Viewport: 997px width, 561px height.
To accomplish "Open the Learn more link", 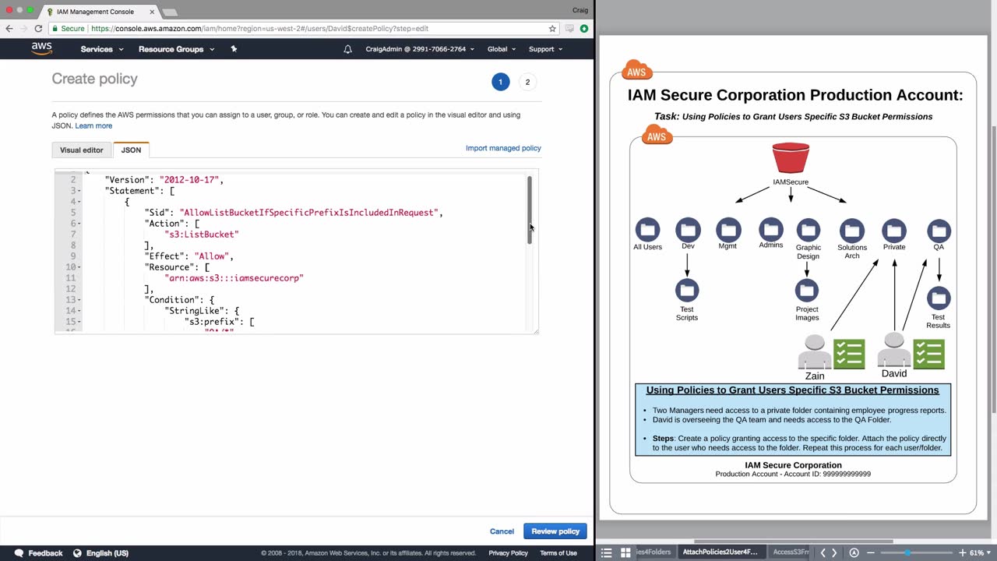I will coord(93,125).
